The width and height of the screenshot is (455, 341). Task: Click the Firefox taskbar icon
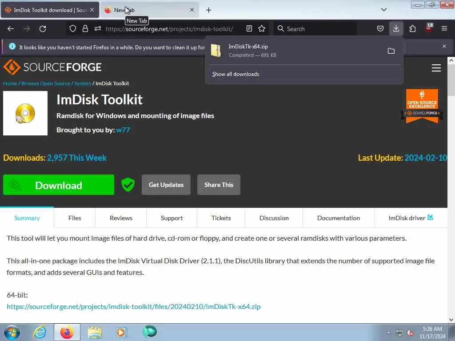pyautogui.click(x=67, y=332)
